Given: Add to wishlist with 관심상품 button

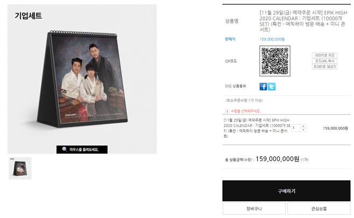Looking at the screenshot, I should click(x=319, y=208).
